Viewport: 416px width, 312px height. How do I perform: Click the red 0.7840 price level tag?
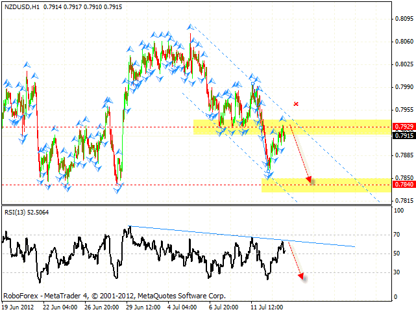[402, 185]
